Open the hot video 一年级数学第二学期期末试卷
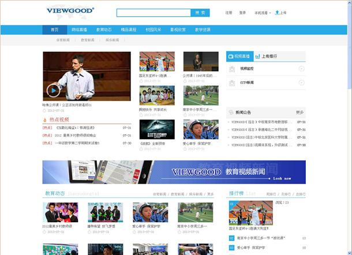The height and width of the screenshot is (255, 352). click(x=77, y=143)
